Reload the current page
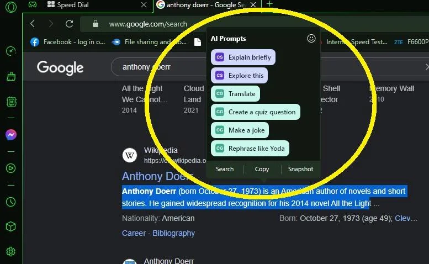The image size is (429, 264). [69, 24]
